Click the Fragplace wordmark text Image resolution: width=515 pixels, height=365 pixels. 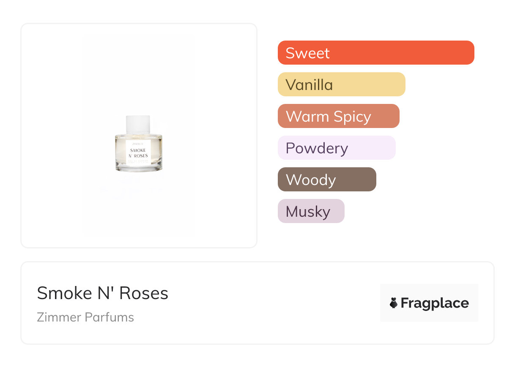435,303
